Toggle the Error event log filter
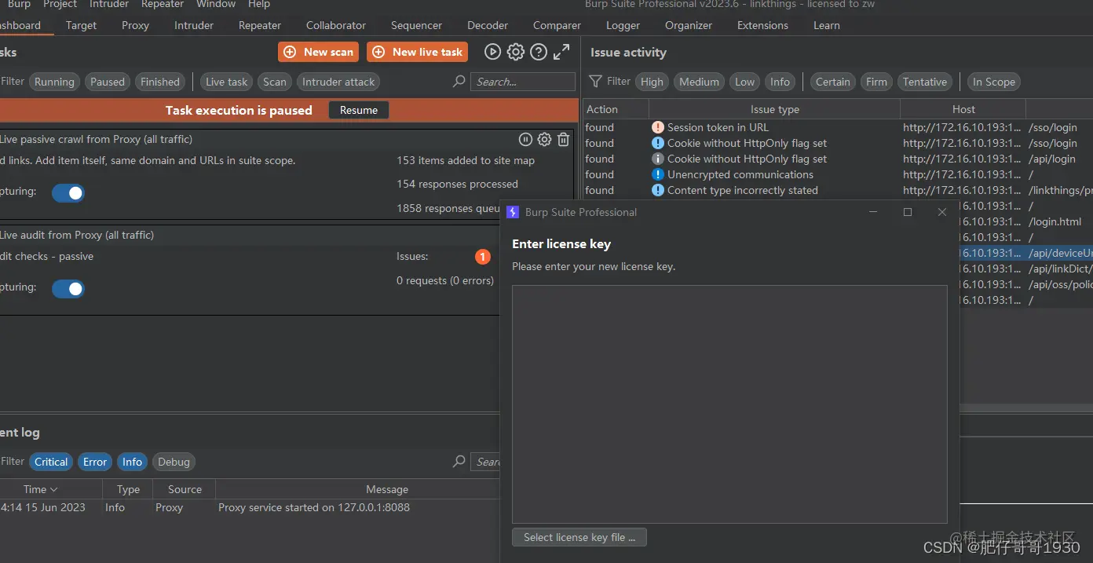This screenshot has width=1093, height=563. 95,462
